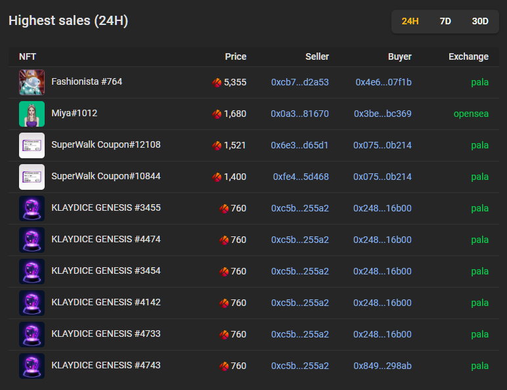Open SuperWalk Coupon#12108 name link
The width and height of the screenshot is (507, 390).
pyautogui.click(x=106, y=144)
